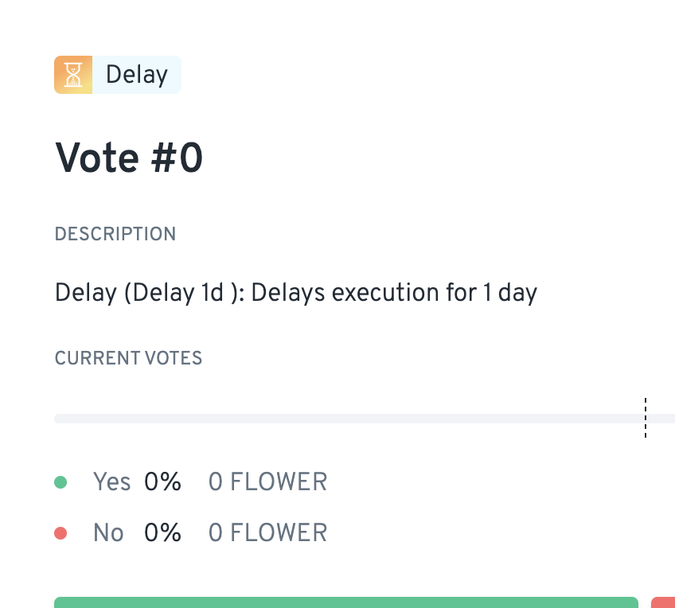Screen dimensions: 675x608
Task: Click the "Delay (Delay 1d )" description prefix
Action: 150,293
